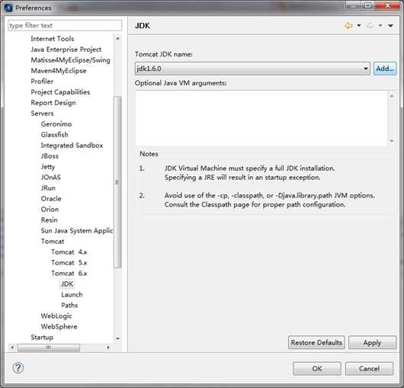Click inside Optional Java VM arguments field

(261, 118)
